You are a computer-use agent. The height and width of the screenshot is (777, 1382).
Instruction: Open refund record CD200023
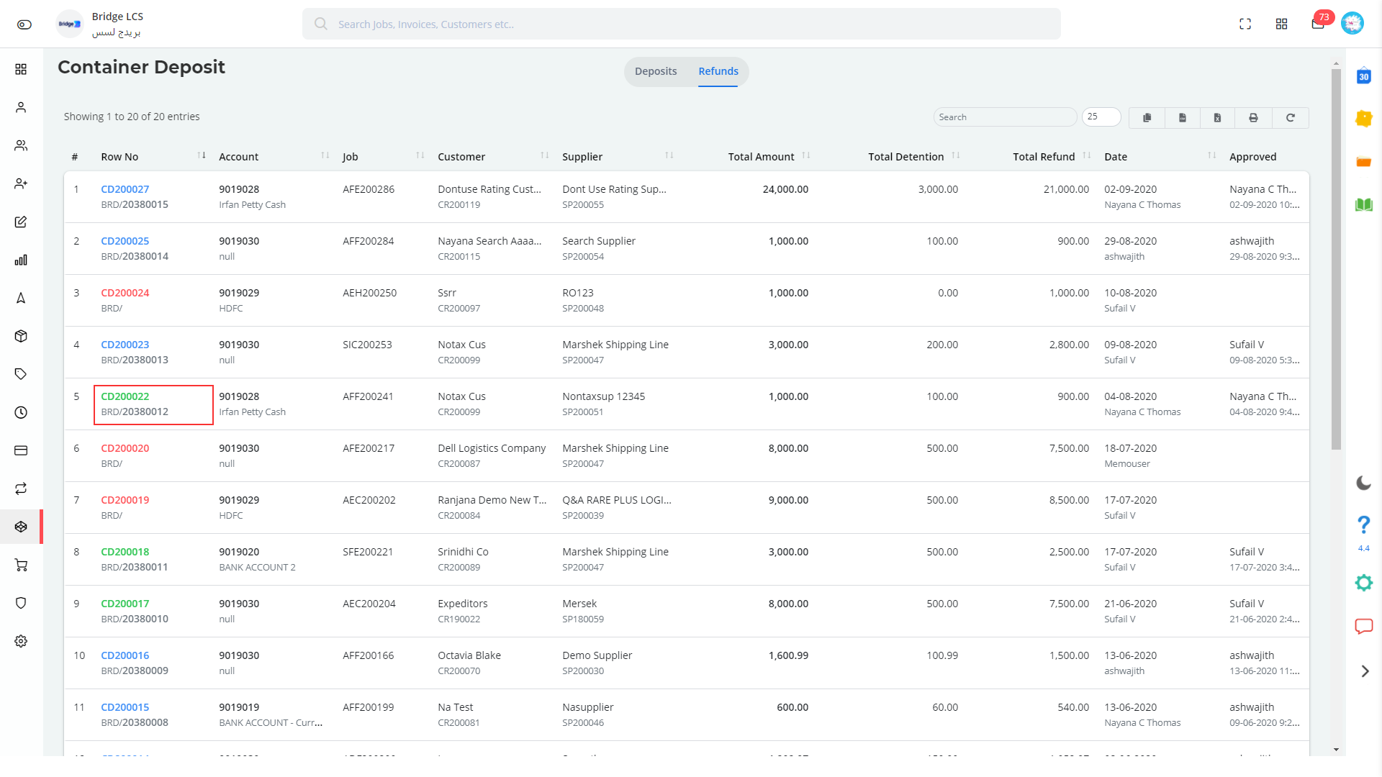pyautogui.click(x=125, y=345)
